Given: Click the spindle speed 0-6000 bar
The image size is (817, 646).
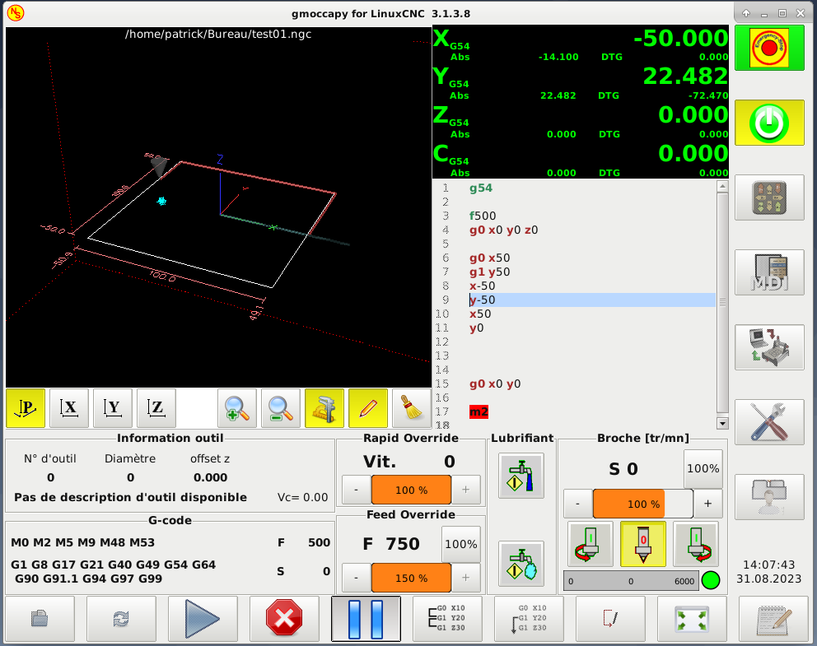Looking at the screenshot, I should 632,581.
